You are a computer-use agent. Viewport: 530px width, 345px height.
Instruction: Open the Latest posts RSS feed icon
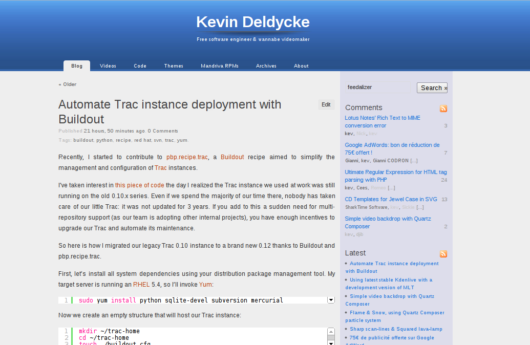click(443, 254)
